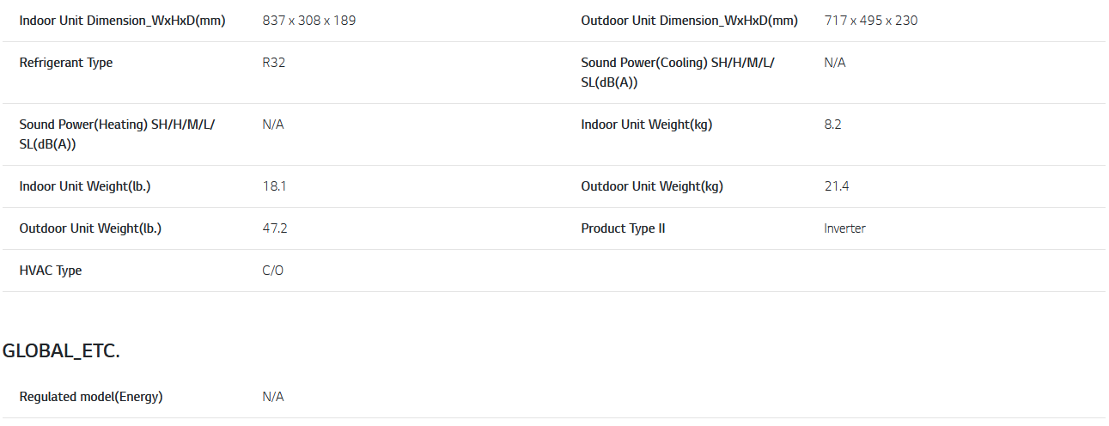Click the Regulated model(Energy) label
This screenshot has width=1109, height=426.
point(91,397)
